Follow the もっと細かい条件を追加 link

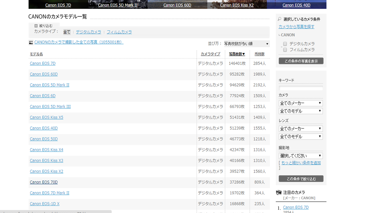(301, 163)
